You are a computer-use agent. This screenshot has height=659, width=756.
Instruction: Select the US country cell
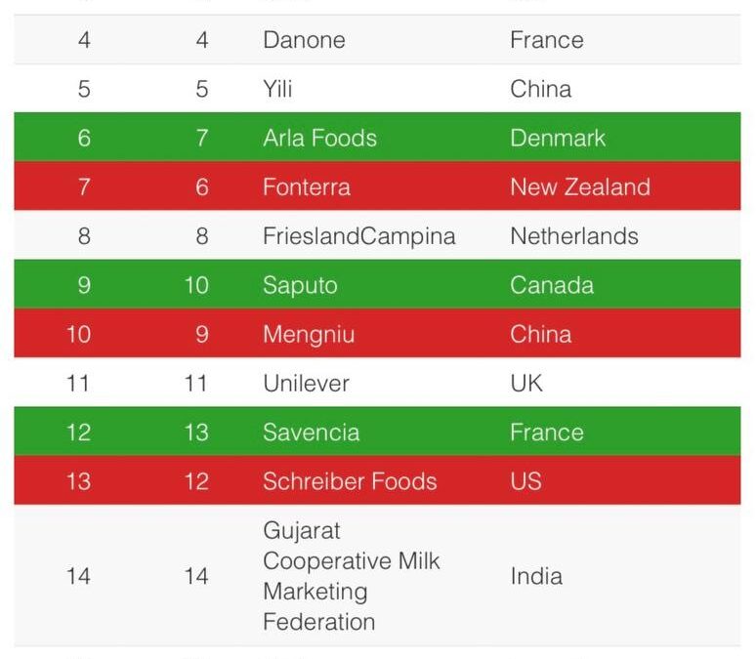[x=526, y=481]
